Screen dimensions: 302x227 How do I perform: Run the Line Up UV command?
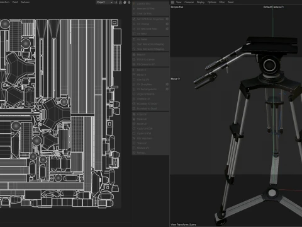pos(150,79)
